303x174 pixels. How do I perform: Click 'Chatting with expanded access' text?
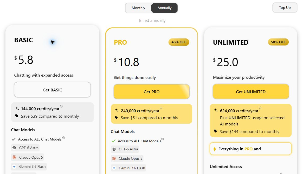coord(43,75)
